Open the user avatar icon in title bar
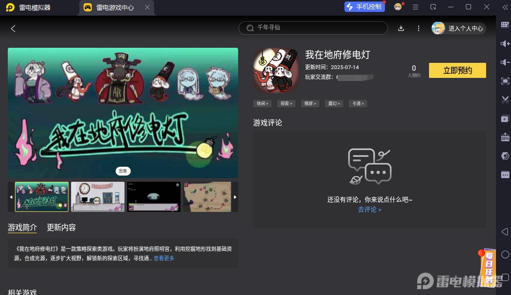 (x=398, y=7)
